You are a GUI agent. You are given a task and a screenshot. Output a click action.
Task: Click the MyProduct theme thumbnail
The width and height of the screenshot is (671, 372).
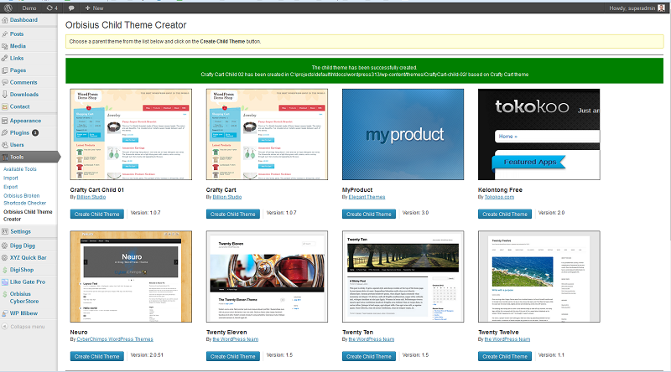403,134
